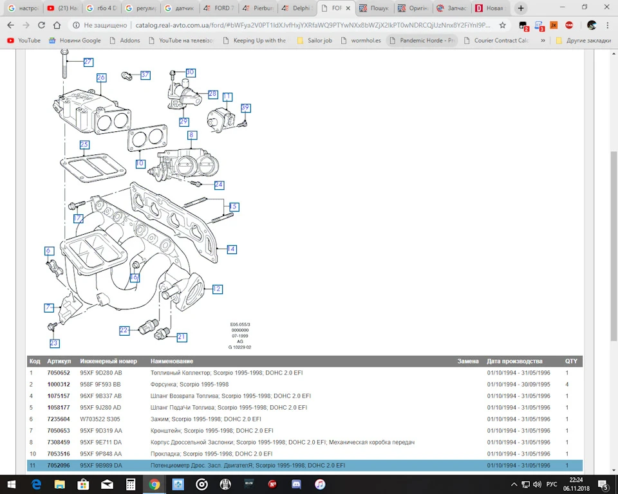Click diagram part label 28
Image resolution: width=618 pixels, height=494 pixels.
(212, 94)
